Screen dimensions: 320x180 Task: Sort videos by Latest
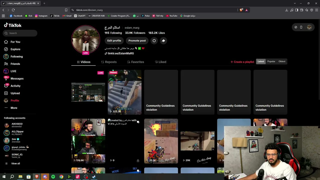click(261, 61)
